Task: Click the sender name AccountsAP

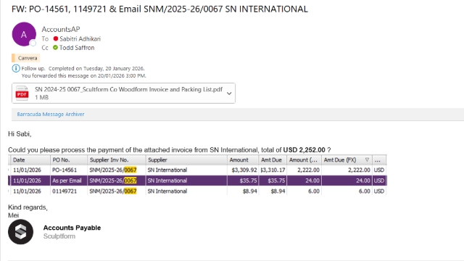Action: pos(61,29)
